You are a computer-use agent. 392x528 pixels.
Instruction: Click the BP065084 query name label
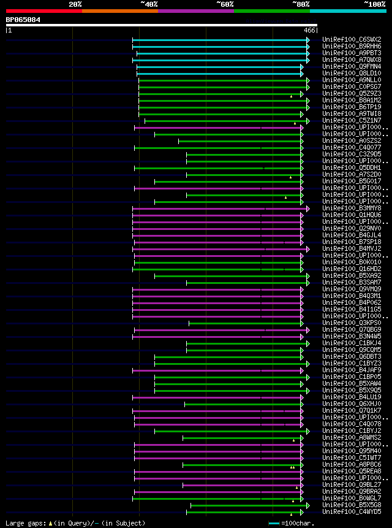(23, 20)
